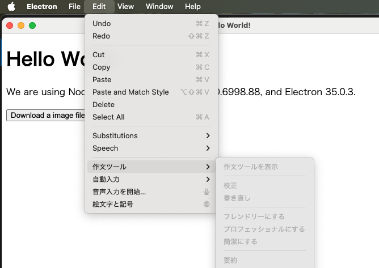Choose Redo from the Edit menu

[151, 36]
